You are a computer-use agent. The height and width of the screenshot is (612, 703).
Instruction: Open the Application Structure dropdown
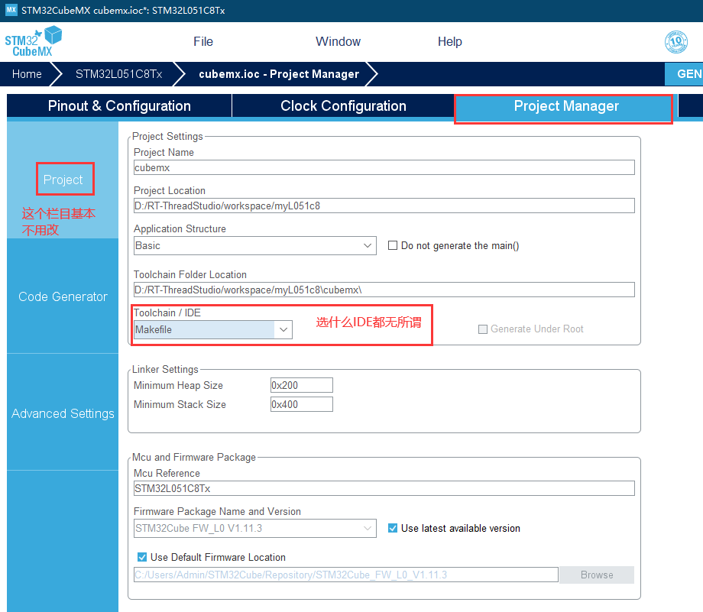tap(254, 246)
